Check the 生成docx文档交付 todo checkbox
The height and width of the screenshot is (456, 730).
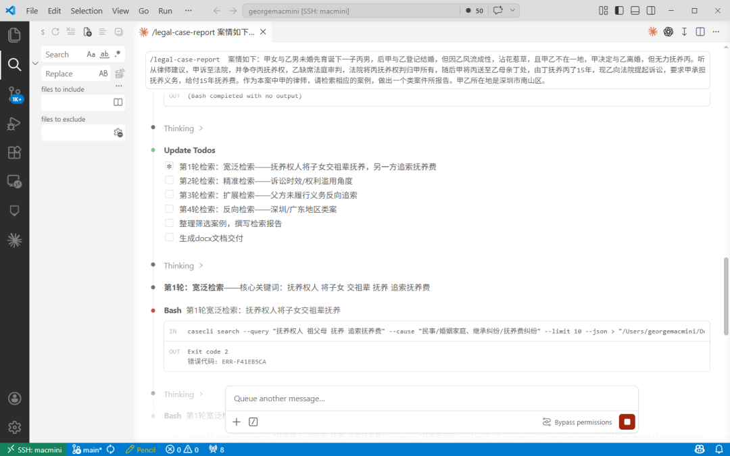[x=169, y=238]
